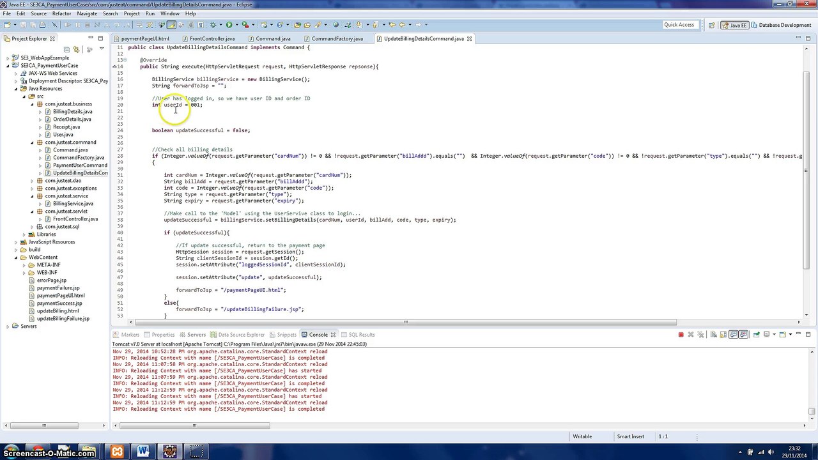
Task: Toggle Mark Occurrences in the toolbar
Action: click(x=171, y=25)
